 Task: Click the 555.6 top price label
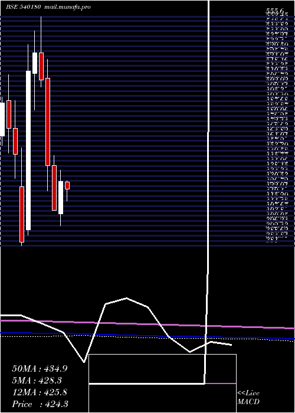tap(275, 11)
